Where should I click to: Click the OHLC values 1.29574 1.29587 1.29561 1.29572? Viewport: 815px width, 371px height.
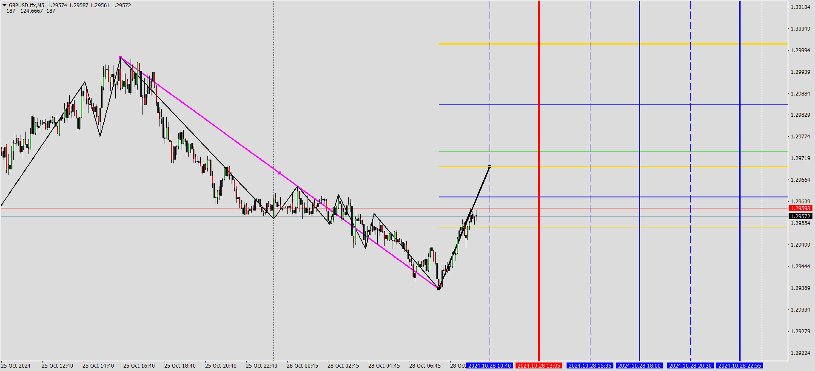[89, 6]
